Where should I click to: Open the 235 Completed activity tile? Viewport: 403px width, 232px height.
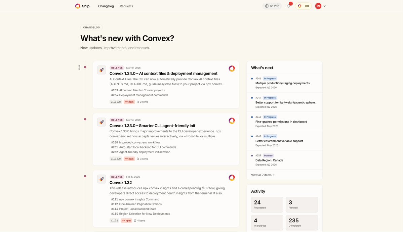(302, 223)
